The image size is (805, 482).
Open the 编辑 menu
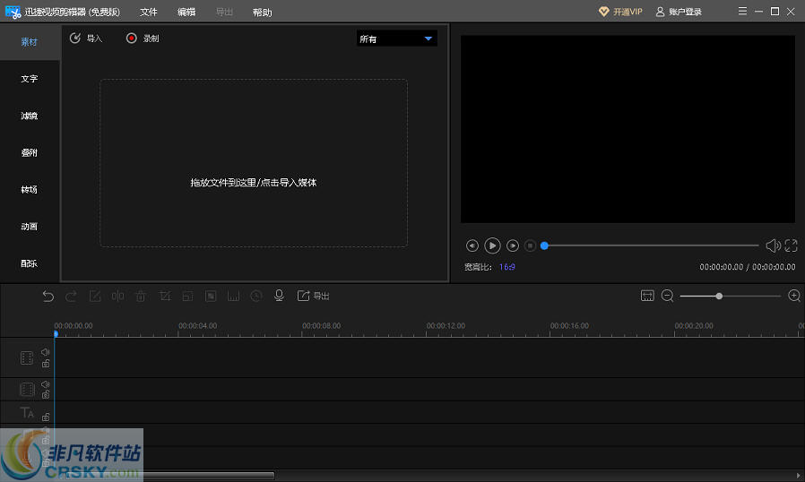pyautogui.click(x=186, y=13)
